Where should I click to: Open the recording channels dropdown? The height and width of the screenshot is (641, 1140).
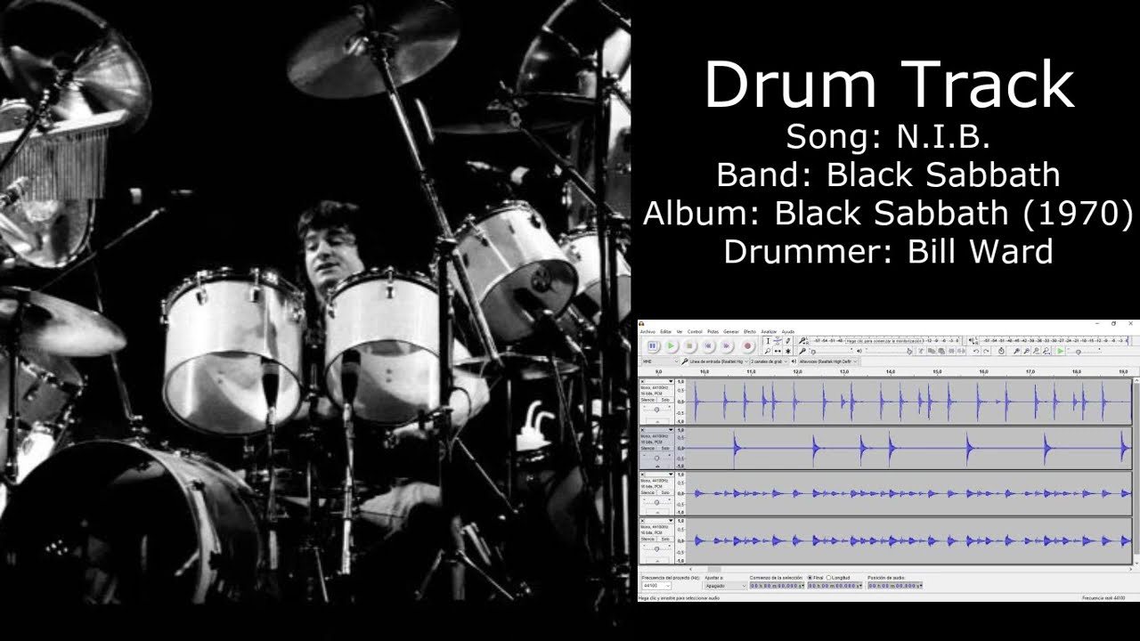[x=769, y=361]
